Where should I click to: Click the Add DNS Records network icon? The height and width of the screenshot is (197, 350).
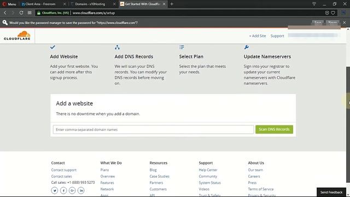point(117,47)
